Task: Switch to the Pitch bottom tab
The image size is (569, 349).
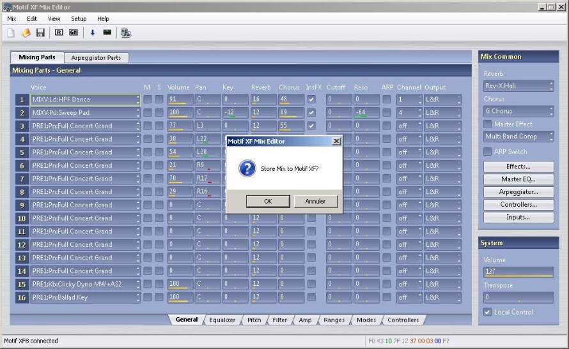Action: tap(254, 320)
